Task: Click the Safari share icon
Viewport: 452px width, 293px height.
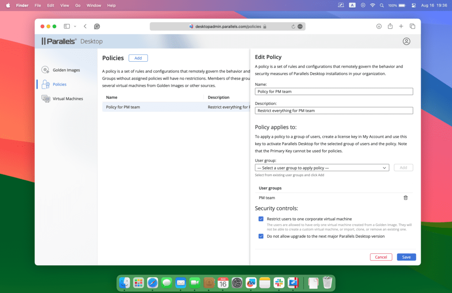Action: [x=390, y=26]
